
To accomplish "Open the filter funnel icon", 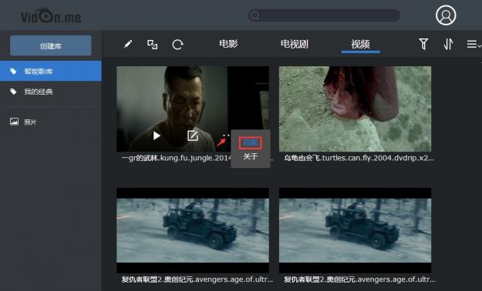I will tap(423, 44).
